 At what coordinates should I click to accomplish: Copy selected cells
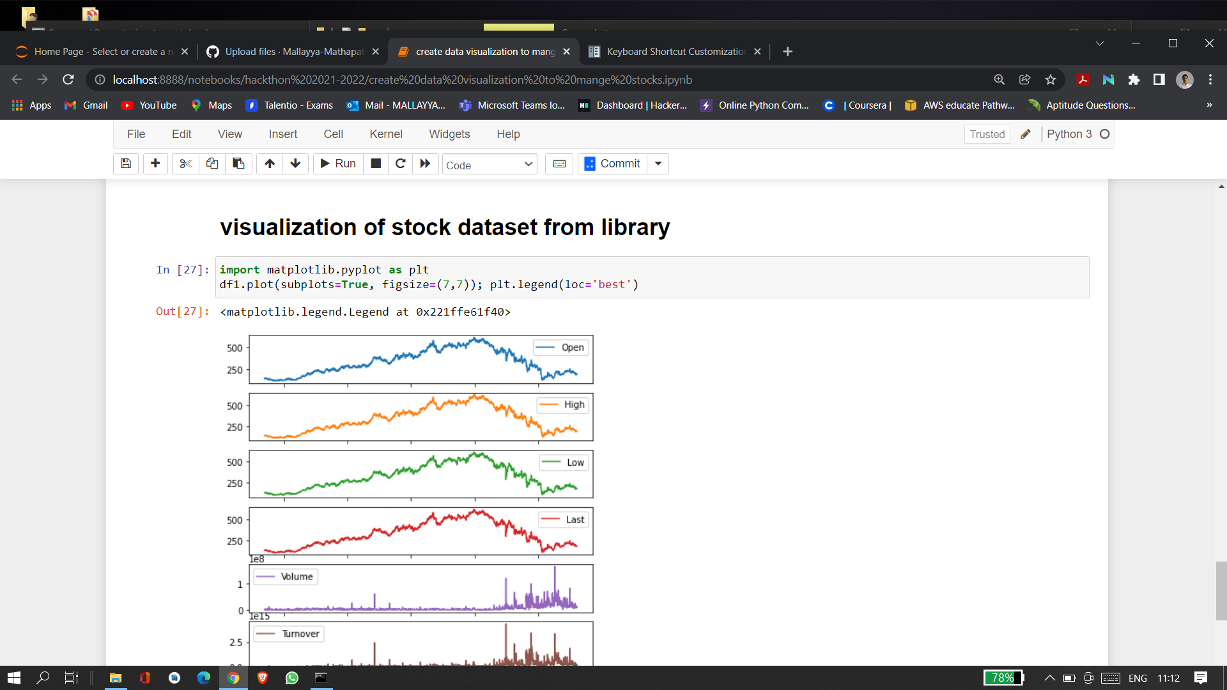[x=212, y=164]
